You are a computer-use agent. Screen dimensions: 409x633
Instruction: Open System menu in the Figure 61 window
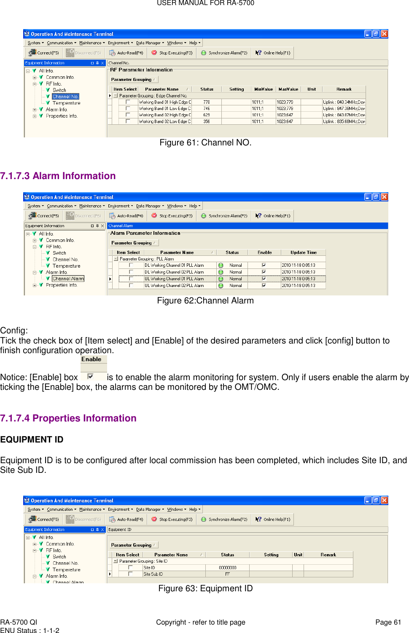(x=35, y=43)
